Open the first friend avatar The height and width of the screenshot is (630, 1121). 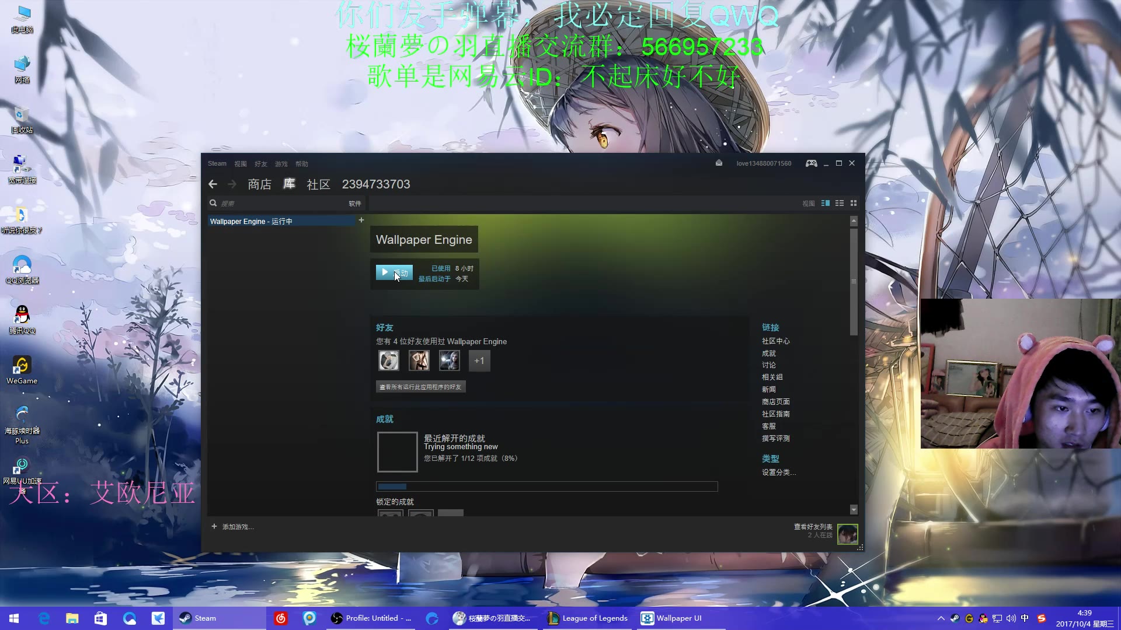coord(389,361)
